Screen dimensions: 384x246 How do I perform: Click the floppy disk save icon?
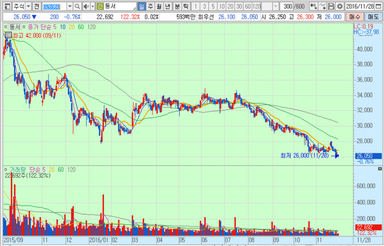coord(331,7)
